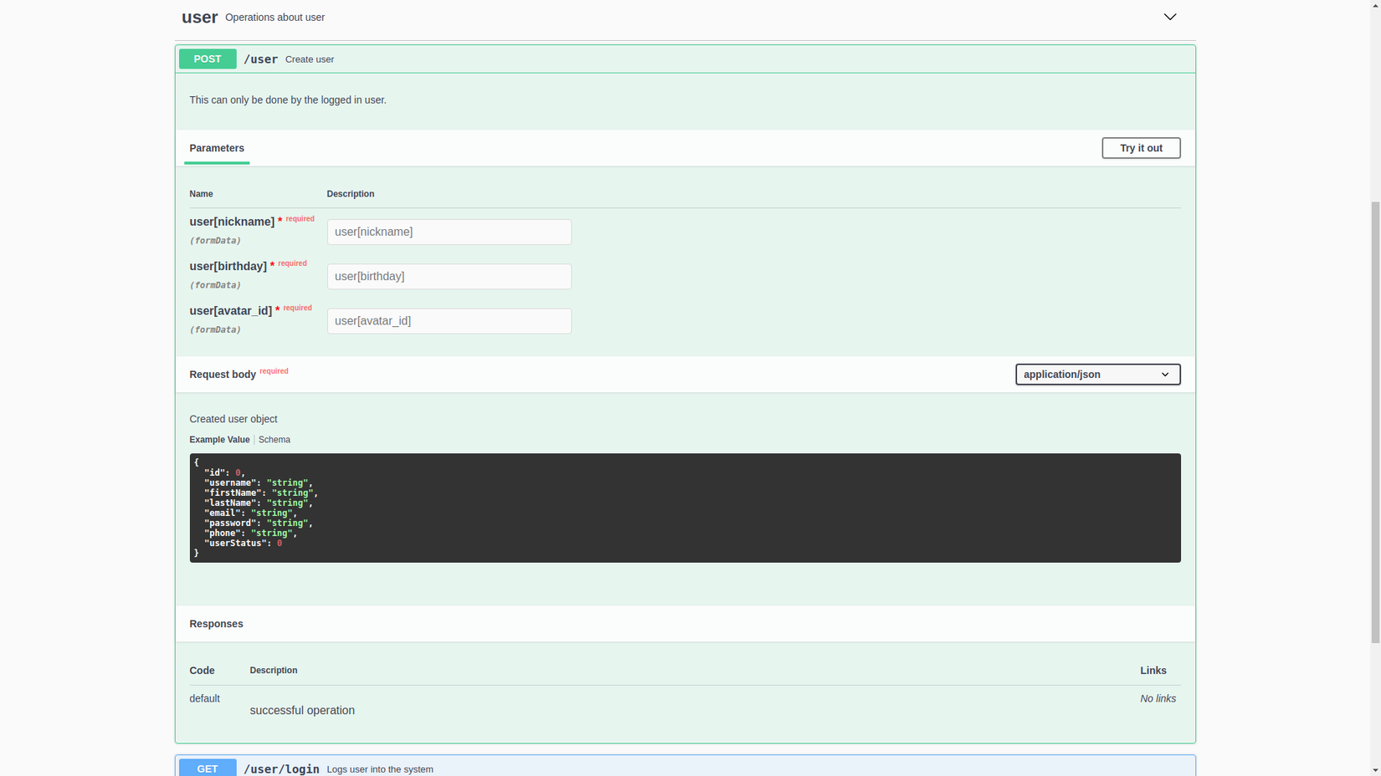Click the user[birthday] parameter name
The width and height of the screenshot is (1381, 776).
(228, 266)
